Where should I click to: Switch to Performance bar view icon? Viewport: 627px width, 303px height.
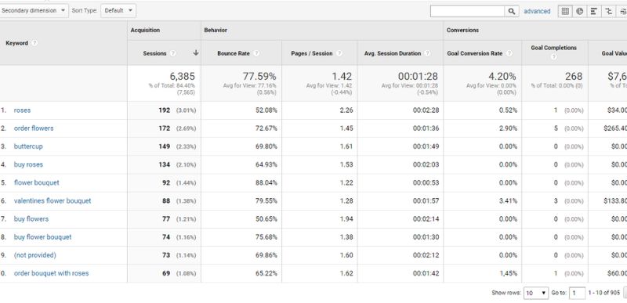pyautogui.click(x=594, y=11)
